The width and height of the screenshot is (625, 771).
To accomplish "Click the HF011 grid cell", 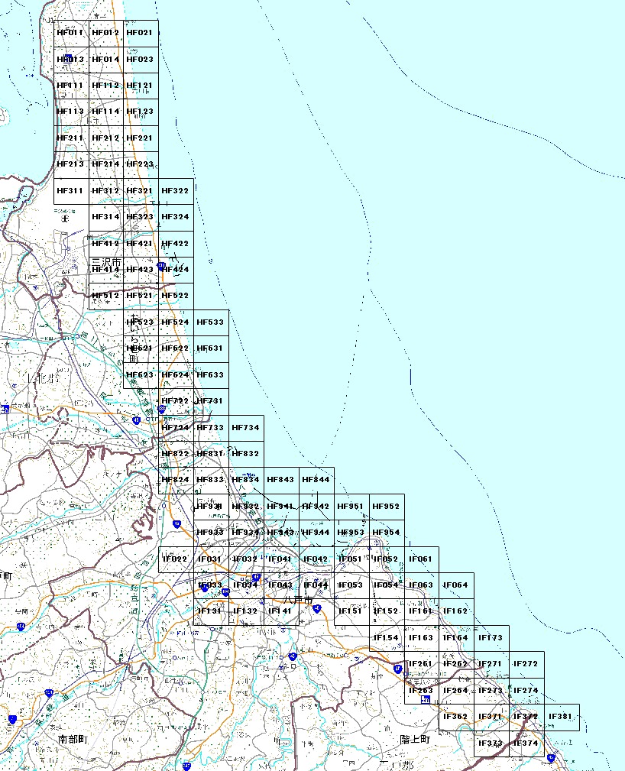I will point(71,34).
